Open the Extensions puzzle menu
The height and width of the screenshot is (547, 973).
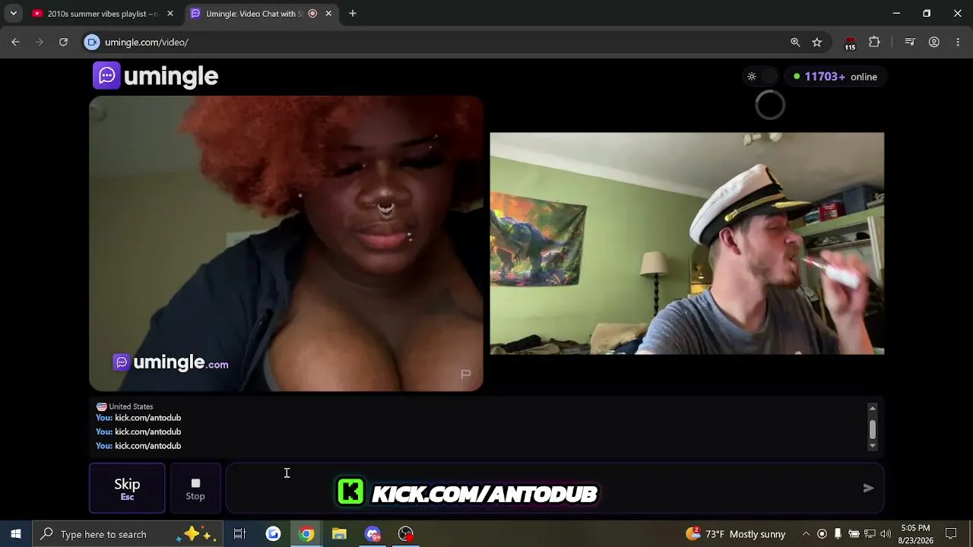click(874, 43)
